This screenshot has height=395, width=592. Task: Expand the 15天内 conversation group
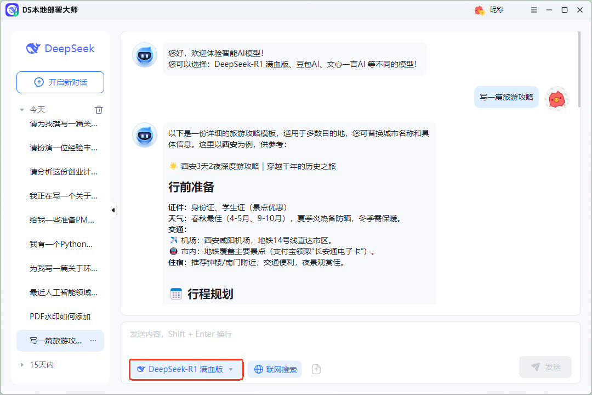[21, 364]
